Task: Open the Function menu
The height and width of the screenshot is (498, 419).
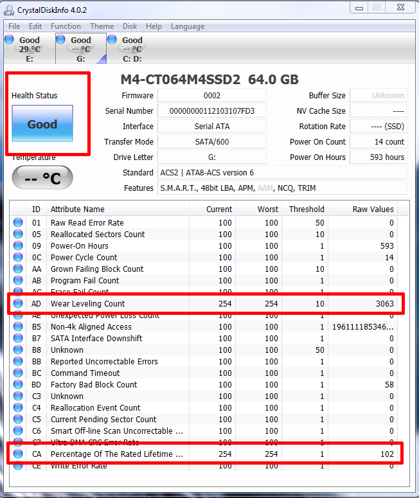Action: pos(66,26)
